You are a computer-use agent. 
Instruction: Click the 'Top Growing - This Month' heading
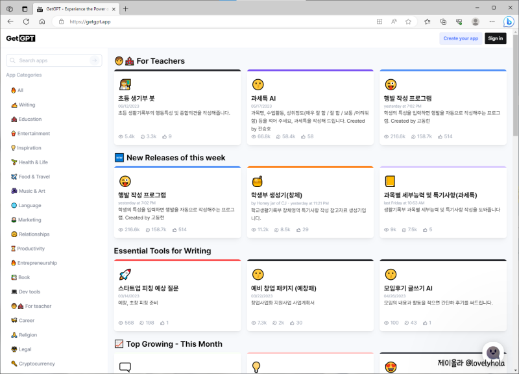174,344
